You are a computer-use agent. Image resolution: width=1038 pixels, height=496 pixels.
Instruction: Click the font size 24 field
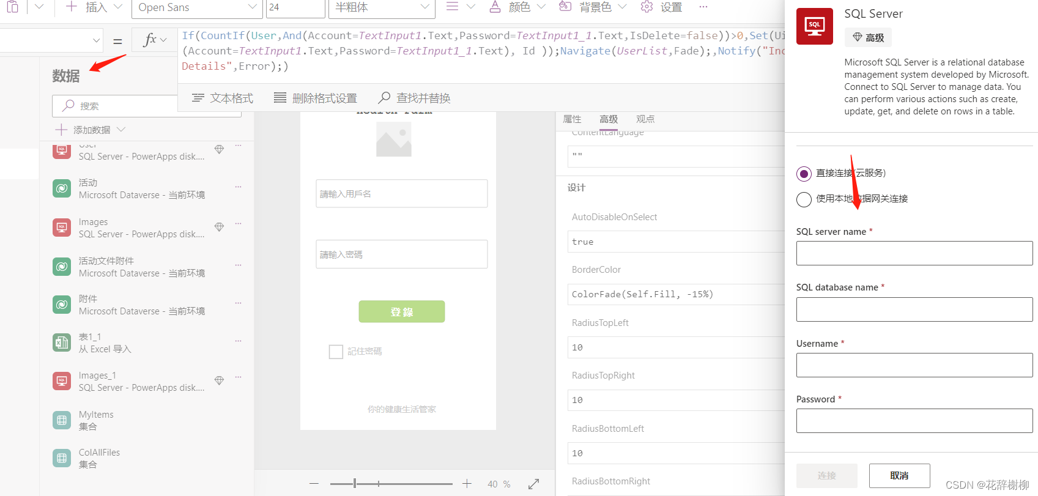click(x=295, y=7)
